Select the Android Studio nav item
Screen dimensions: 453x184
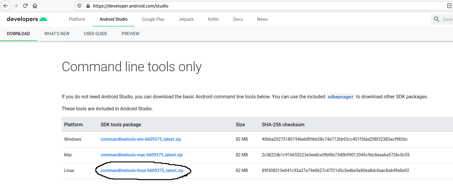pos(113,19)
